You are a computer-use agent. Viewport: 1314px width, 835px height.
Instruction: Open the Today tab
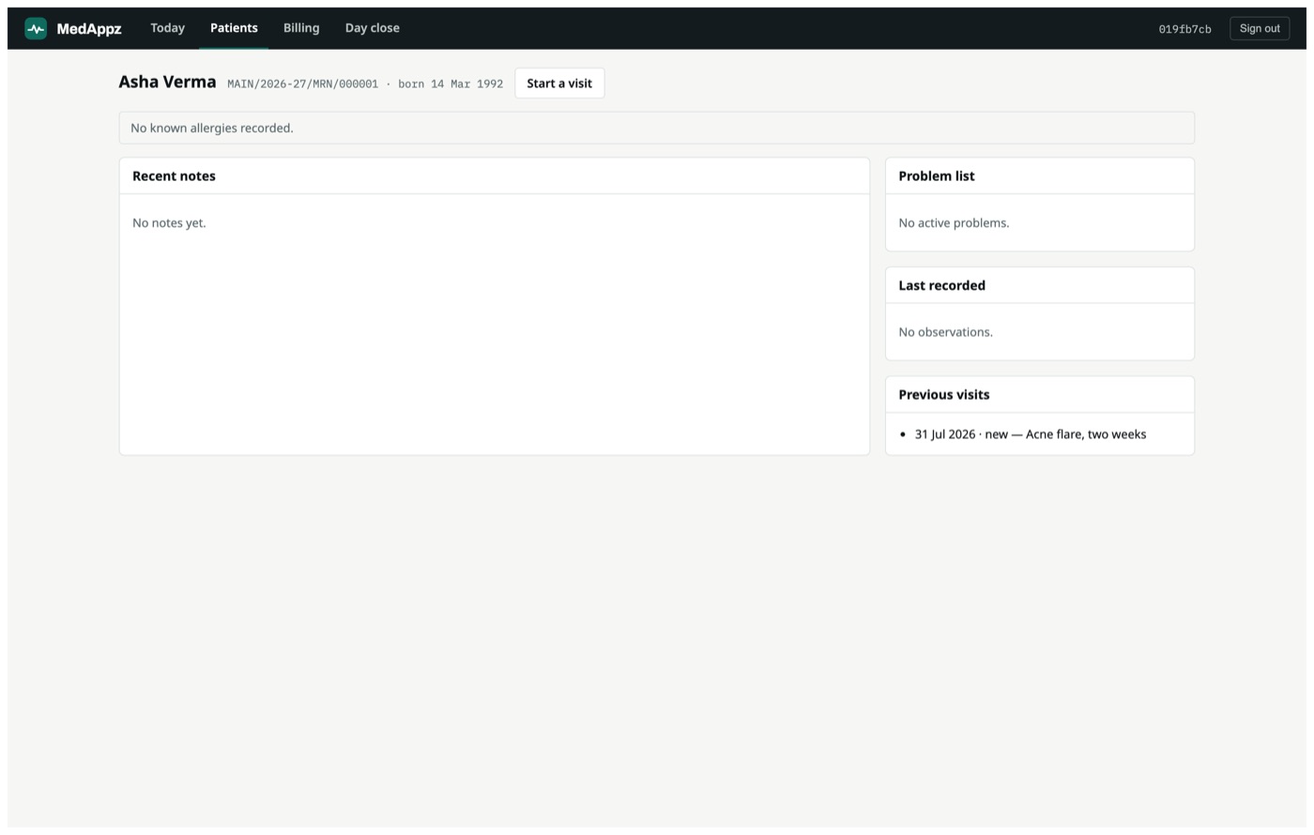tap(168, 28)
